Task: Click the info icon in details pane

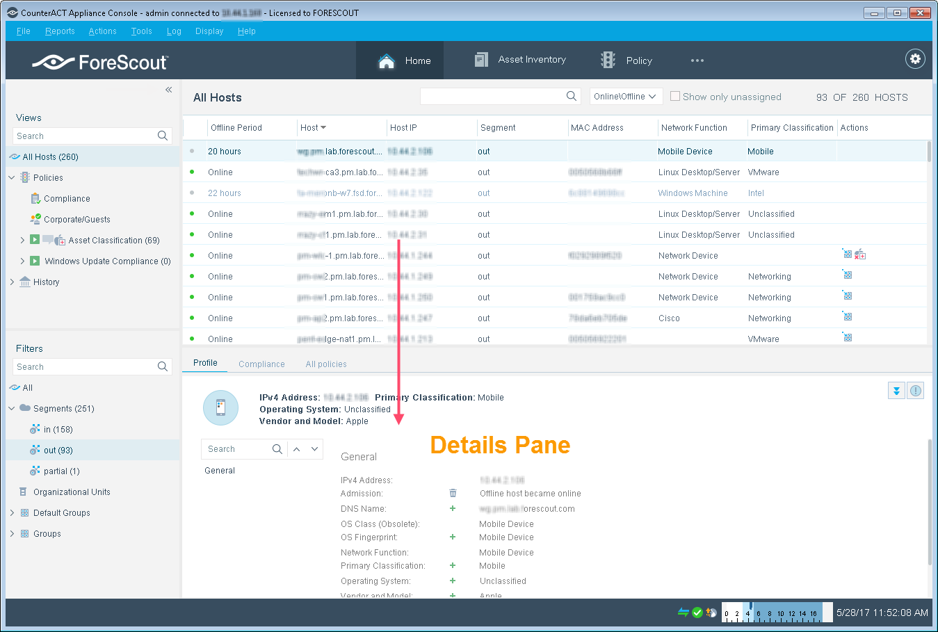Action: pos(916,391)
